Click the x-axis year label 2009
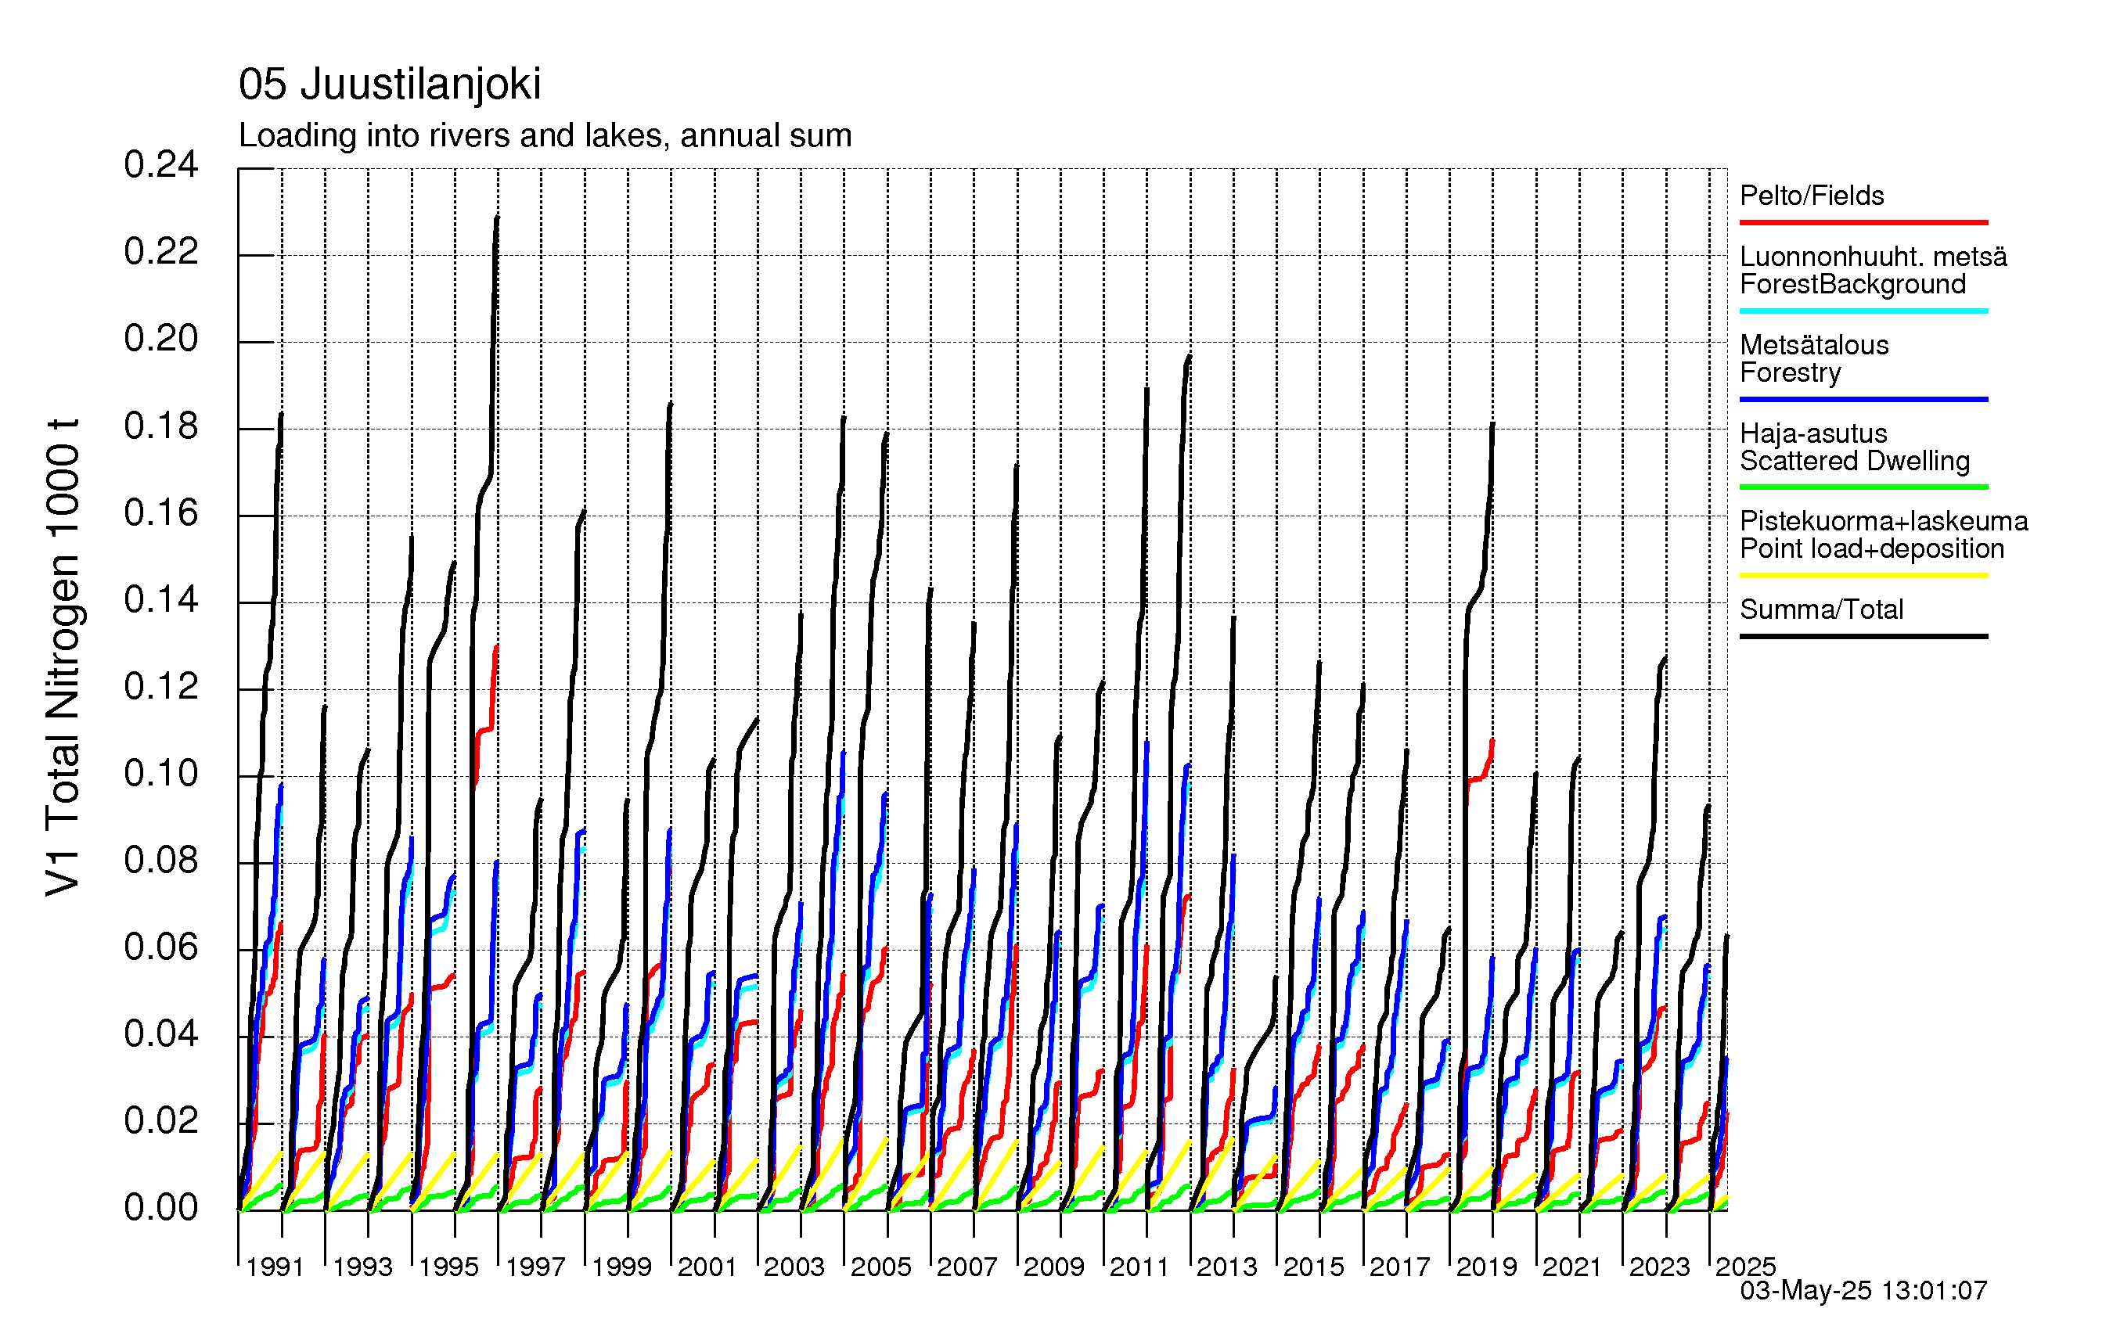 [x=1054, y=1267]
